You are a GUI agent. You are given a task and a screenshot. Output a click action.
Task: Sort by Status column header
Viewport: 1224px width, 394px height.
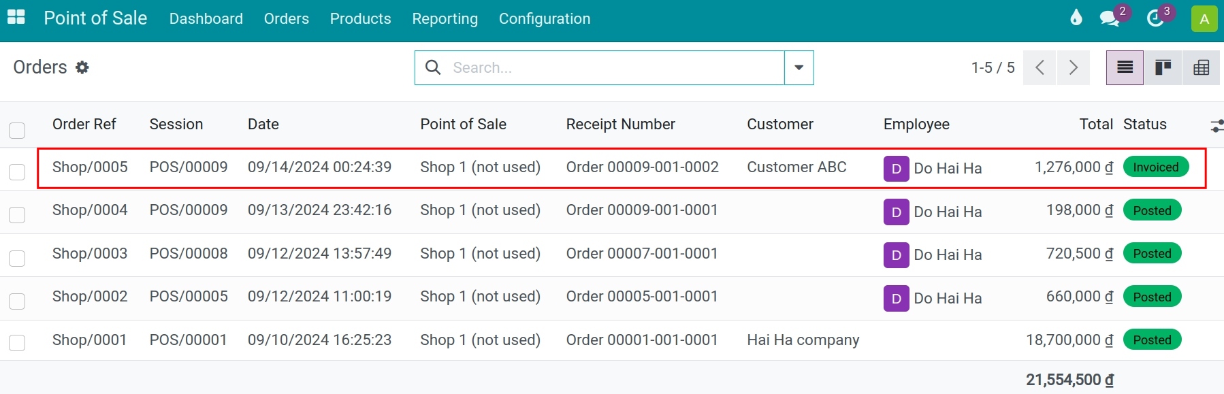click(1145, 125)
